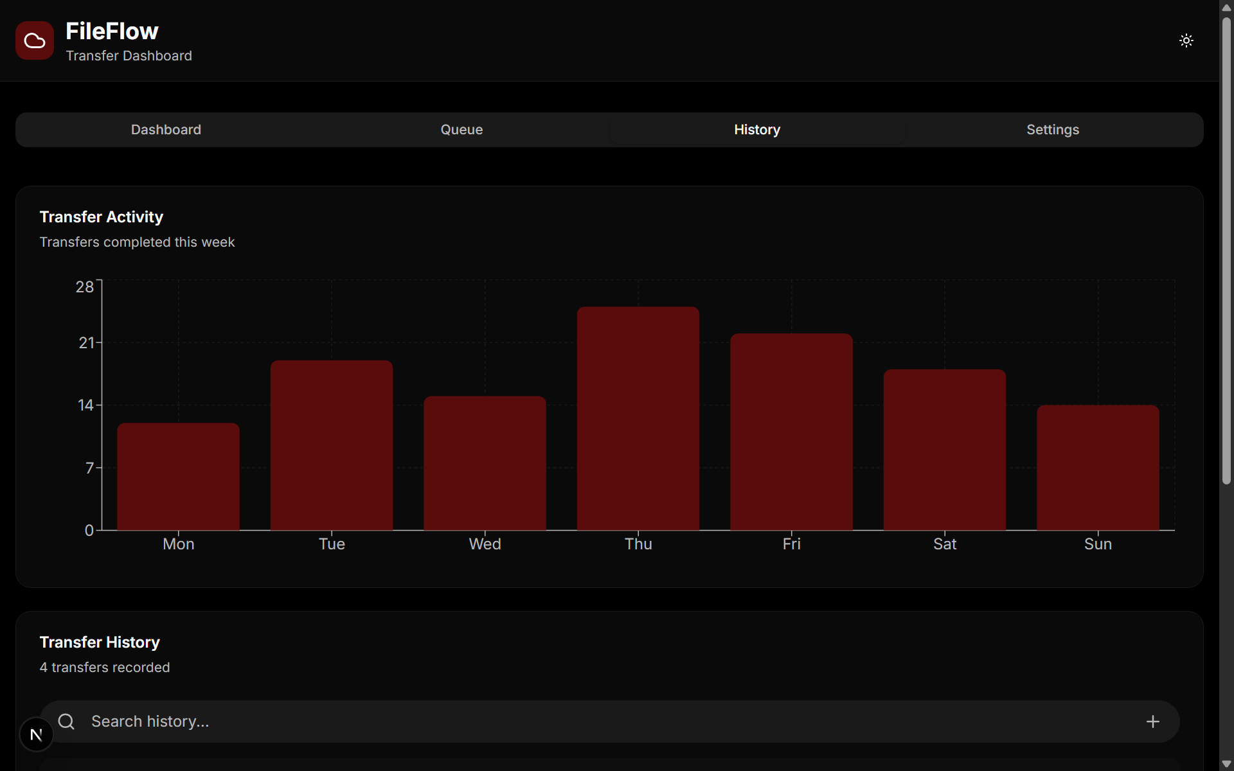The width and height of the screenshot is (1234, 771).
Task: Select the History tab
Action: coord(757,130)
